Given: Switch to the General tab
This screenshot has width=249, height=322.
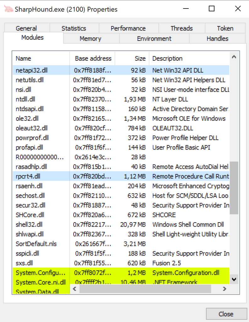Looking at the screenshot, I should (x=26, y=28).
